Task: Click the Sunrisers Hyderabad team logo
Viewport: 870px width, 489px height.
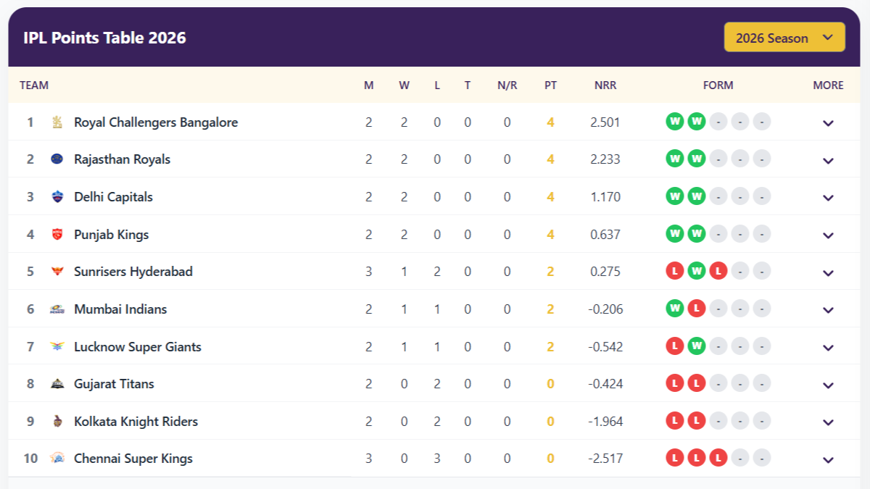Action: 58,271
